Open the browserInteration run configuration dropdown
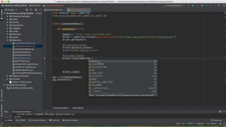Screen dimensions: 226x127 click(174, 6)
